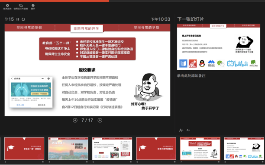Click the use slide show swap-displays icon
Screen dimensions: 265x165
(x=21, y=5)
